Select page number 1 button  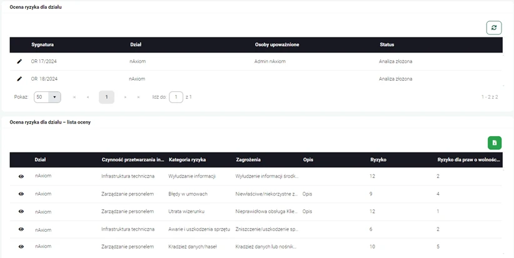pos(106,97)
